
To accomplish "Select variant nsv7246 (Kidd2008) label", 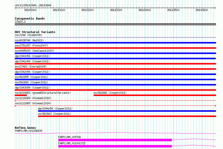I will pyautogui.click(x=29, y=35).
